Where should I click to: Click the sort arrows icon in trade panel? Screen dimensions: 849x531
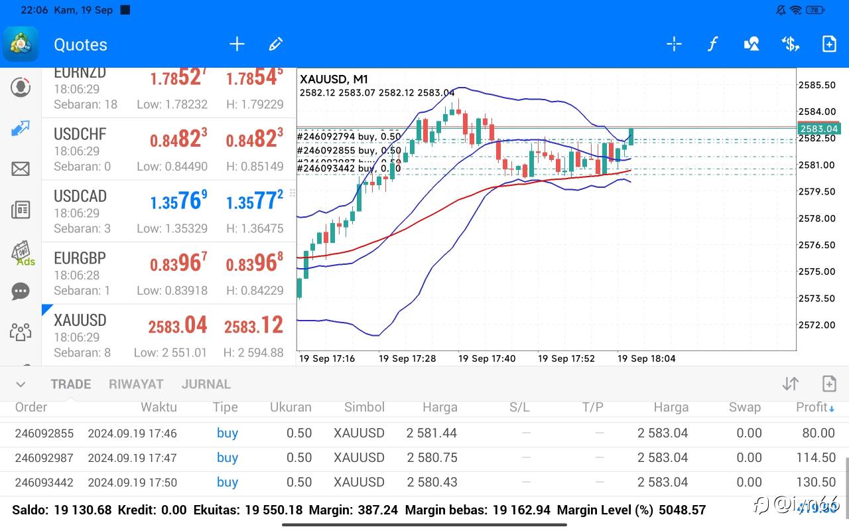[x=790, y=384]
